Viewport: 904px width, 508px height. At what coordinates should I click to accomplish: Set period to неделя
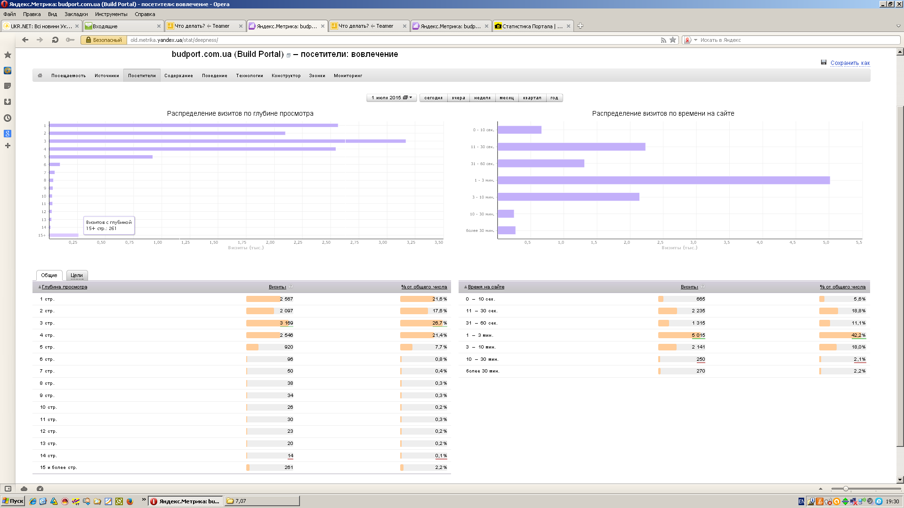click(482, 98)
